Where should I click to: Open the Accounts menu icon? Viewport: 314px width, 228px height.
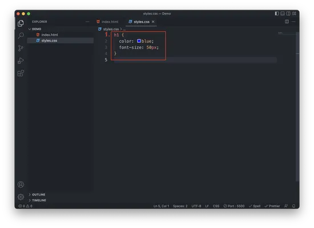point(21,185)
